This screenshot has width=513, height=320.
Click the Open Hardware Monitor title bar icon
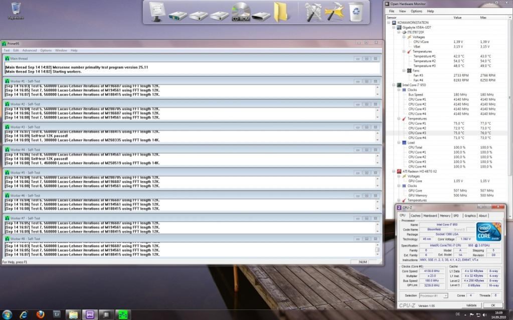tap(387, 4)
